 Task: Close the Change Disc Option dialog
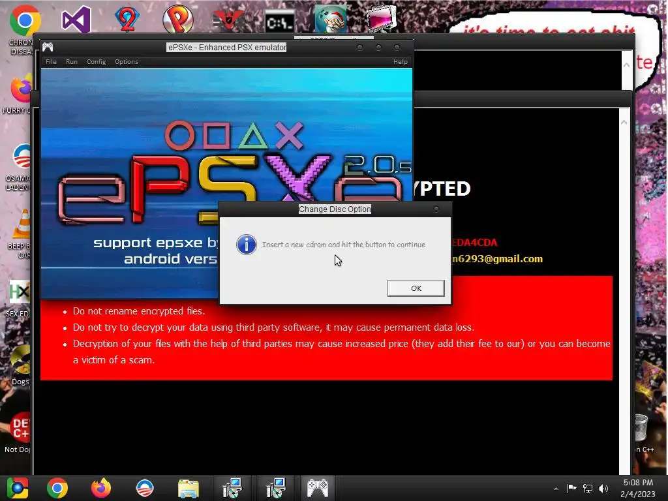click(x=436, y=209)
